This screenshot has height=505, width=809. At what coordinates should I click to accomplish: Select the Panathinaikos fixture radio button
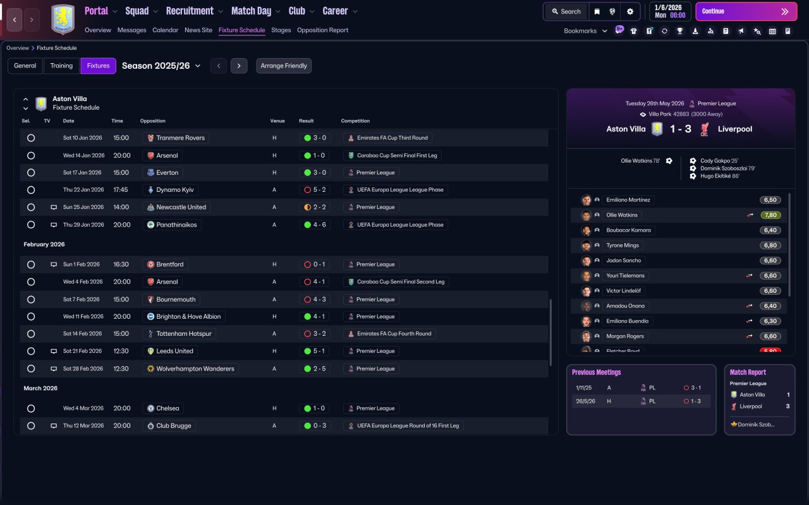(x=31, y=225)
